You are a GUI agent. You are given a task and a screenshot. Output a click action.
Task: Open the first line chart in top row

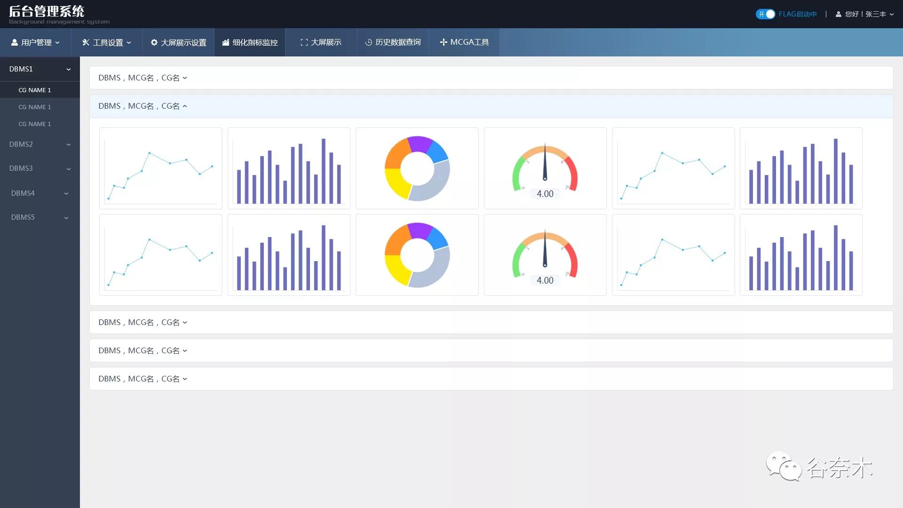pyautogui.click(x=161, y=168)
